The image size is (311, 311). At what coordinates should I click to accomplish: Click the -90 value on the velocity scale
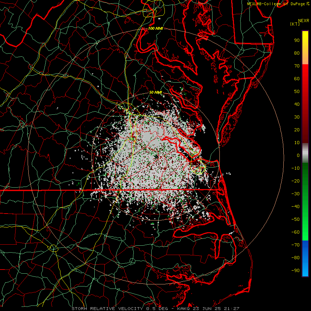(x=295, y=271)
